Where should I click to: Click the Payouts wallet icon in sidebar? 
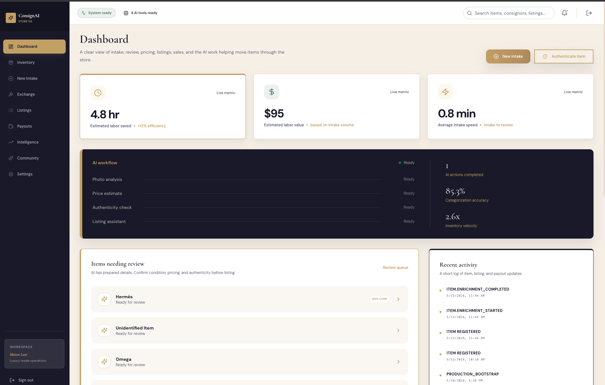click(x=11, y=126)
